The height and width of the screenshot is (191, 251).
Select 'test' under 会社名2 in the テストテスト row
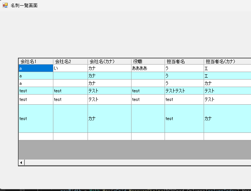(x=70, y=91)
